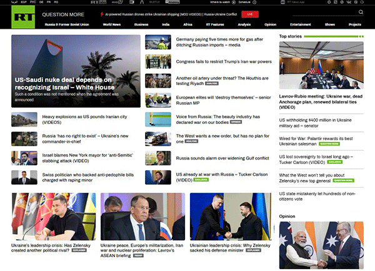The height and width of the screenshot is (271, 375).
Task: Click the Opinion heading in the sidebar
Action: [x=287, y=216]
